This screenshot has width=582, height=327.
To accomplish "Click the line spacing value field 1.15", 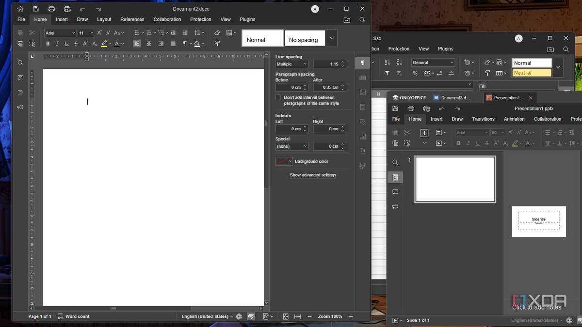I will click(329, 64).
